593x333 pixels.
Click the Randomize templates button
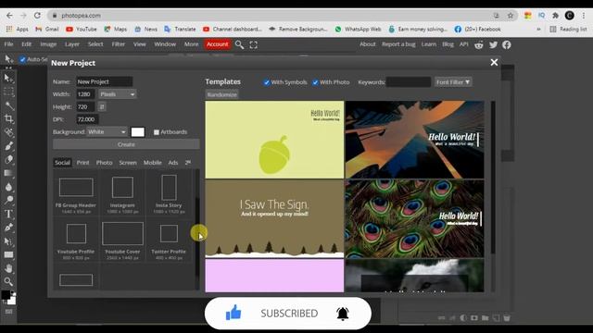[x=222, y=94]
